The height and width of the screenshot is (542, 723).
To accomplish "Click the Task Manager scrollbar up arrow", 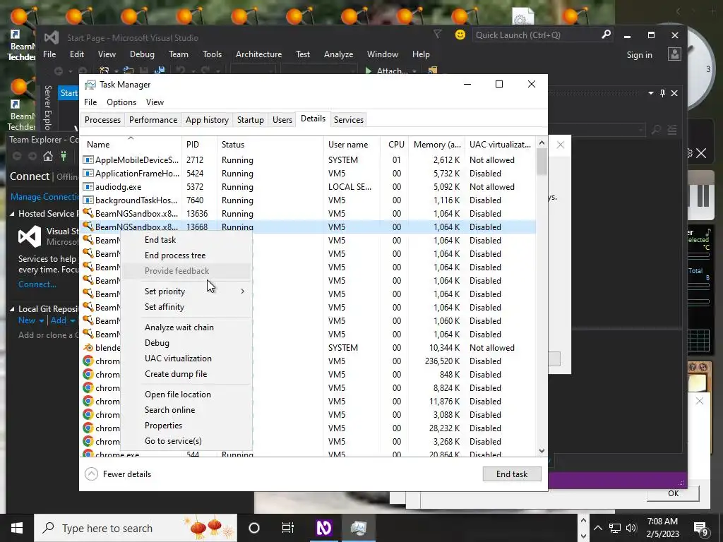I will click(542, 143).
